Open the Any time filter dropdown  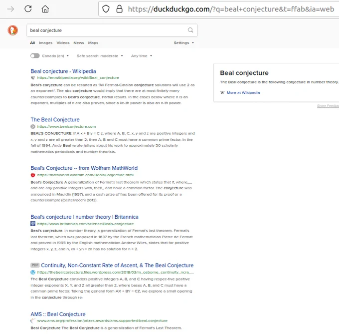(x=142, y=56)
